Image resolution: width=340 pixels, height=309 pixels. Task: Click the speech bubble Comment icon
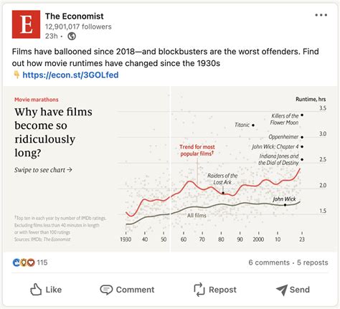pos(106,290)
